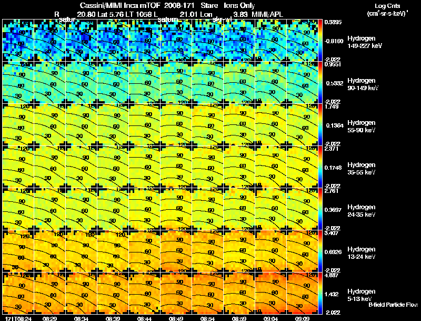Open the 5-13 keV panel at 09:04

(x=270, y=293)
